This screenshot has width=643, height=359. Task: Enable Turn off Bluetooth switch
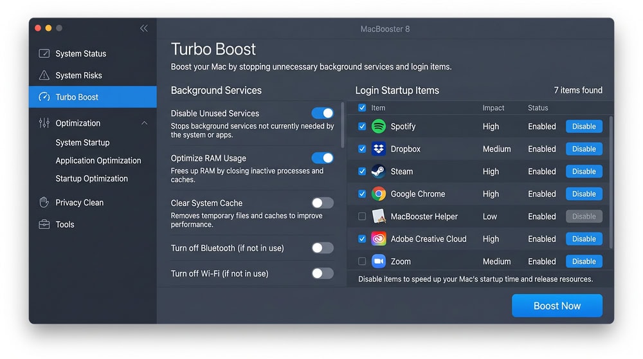tap(322, 248)
